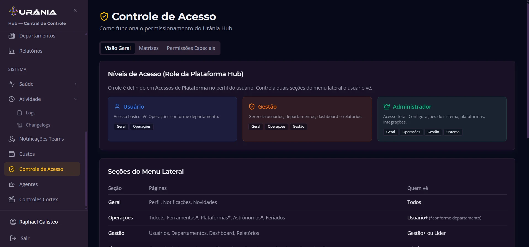Click the Agentes robot icon
The height and width of the screenshot is (247, 529).
coord(12,184)
